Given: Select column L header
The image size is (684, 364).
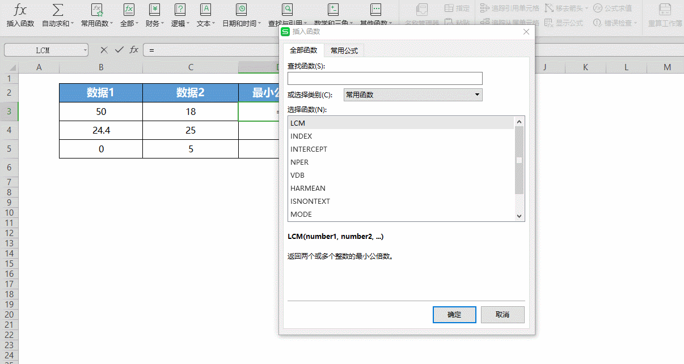Looking at the screenshot, I should pos(626,67).
